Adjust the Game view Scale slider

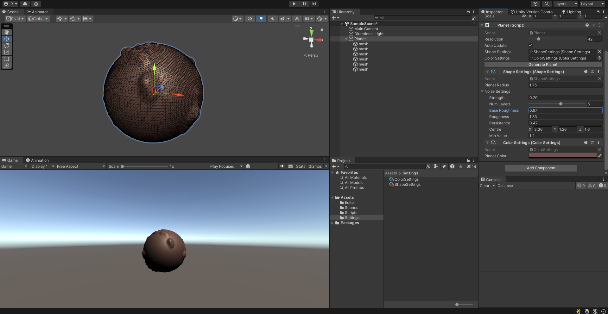[x=123, y=166]
